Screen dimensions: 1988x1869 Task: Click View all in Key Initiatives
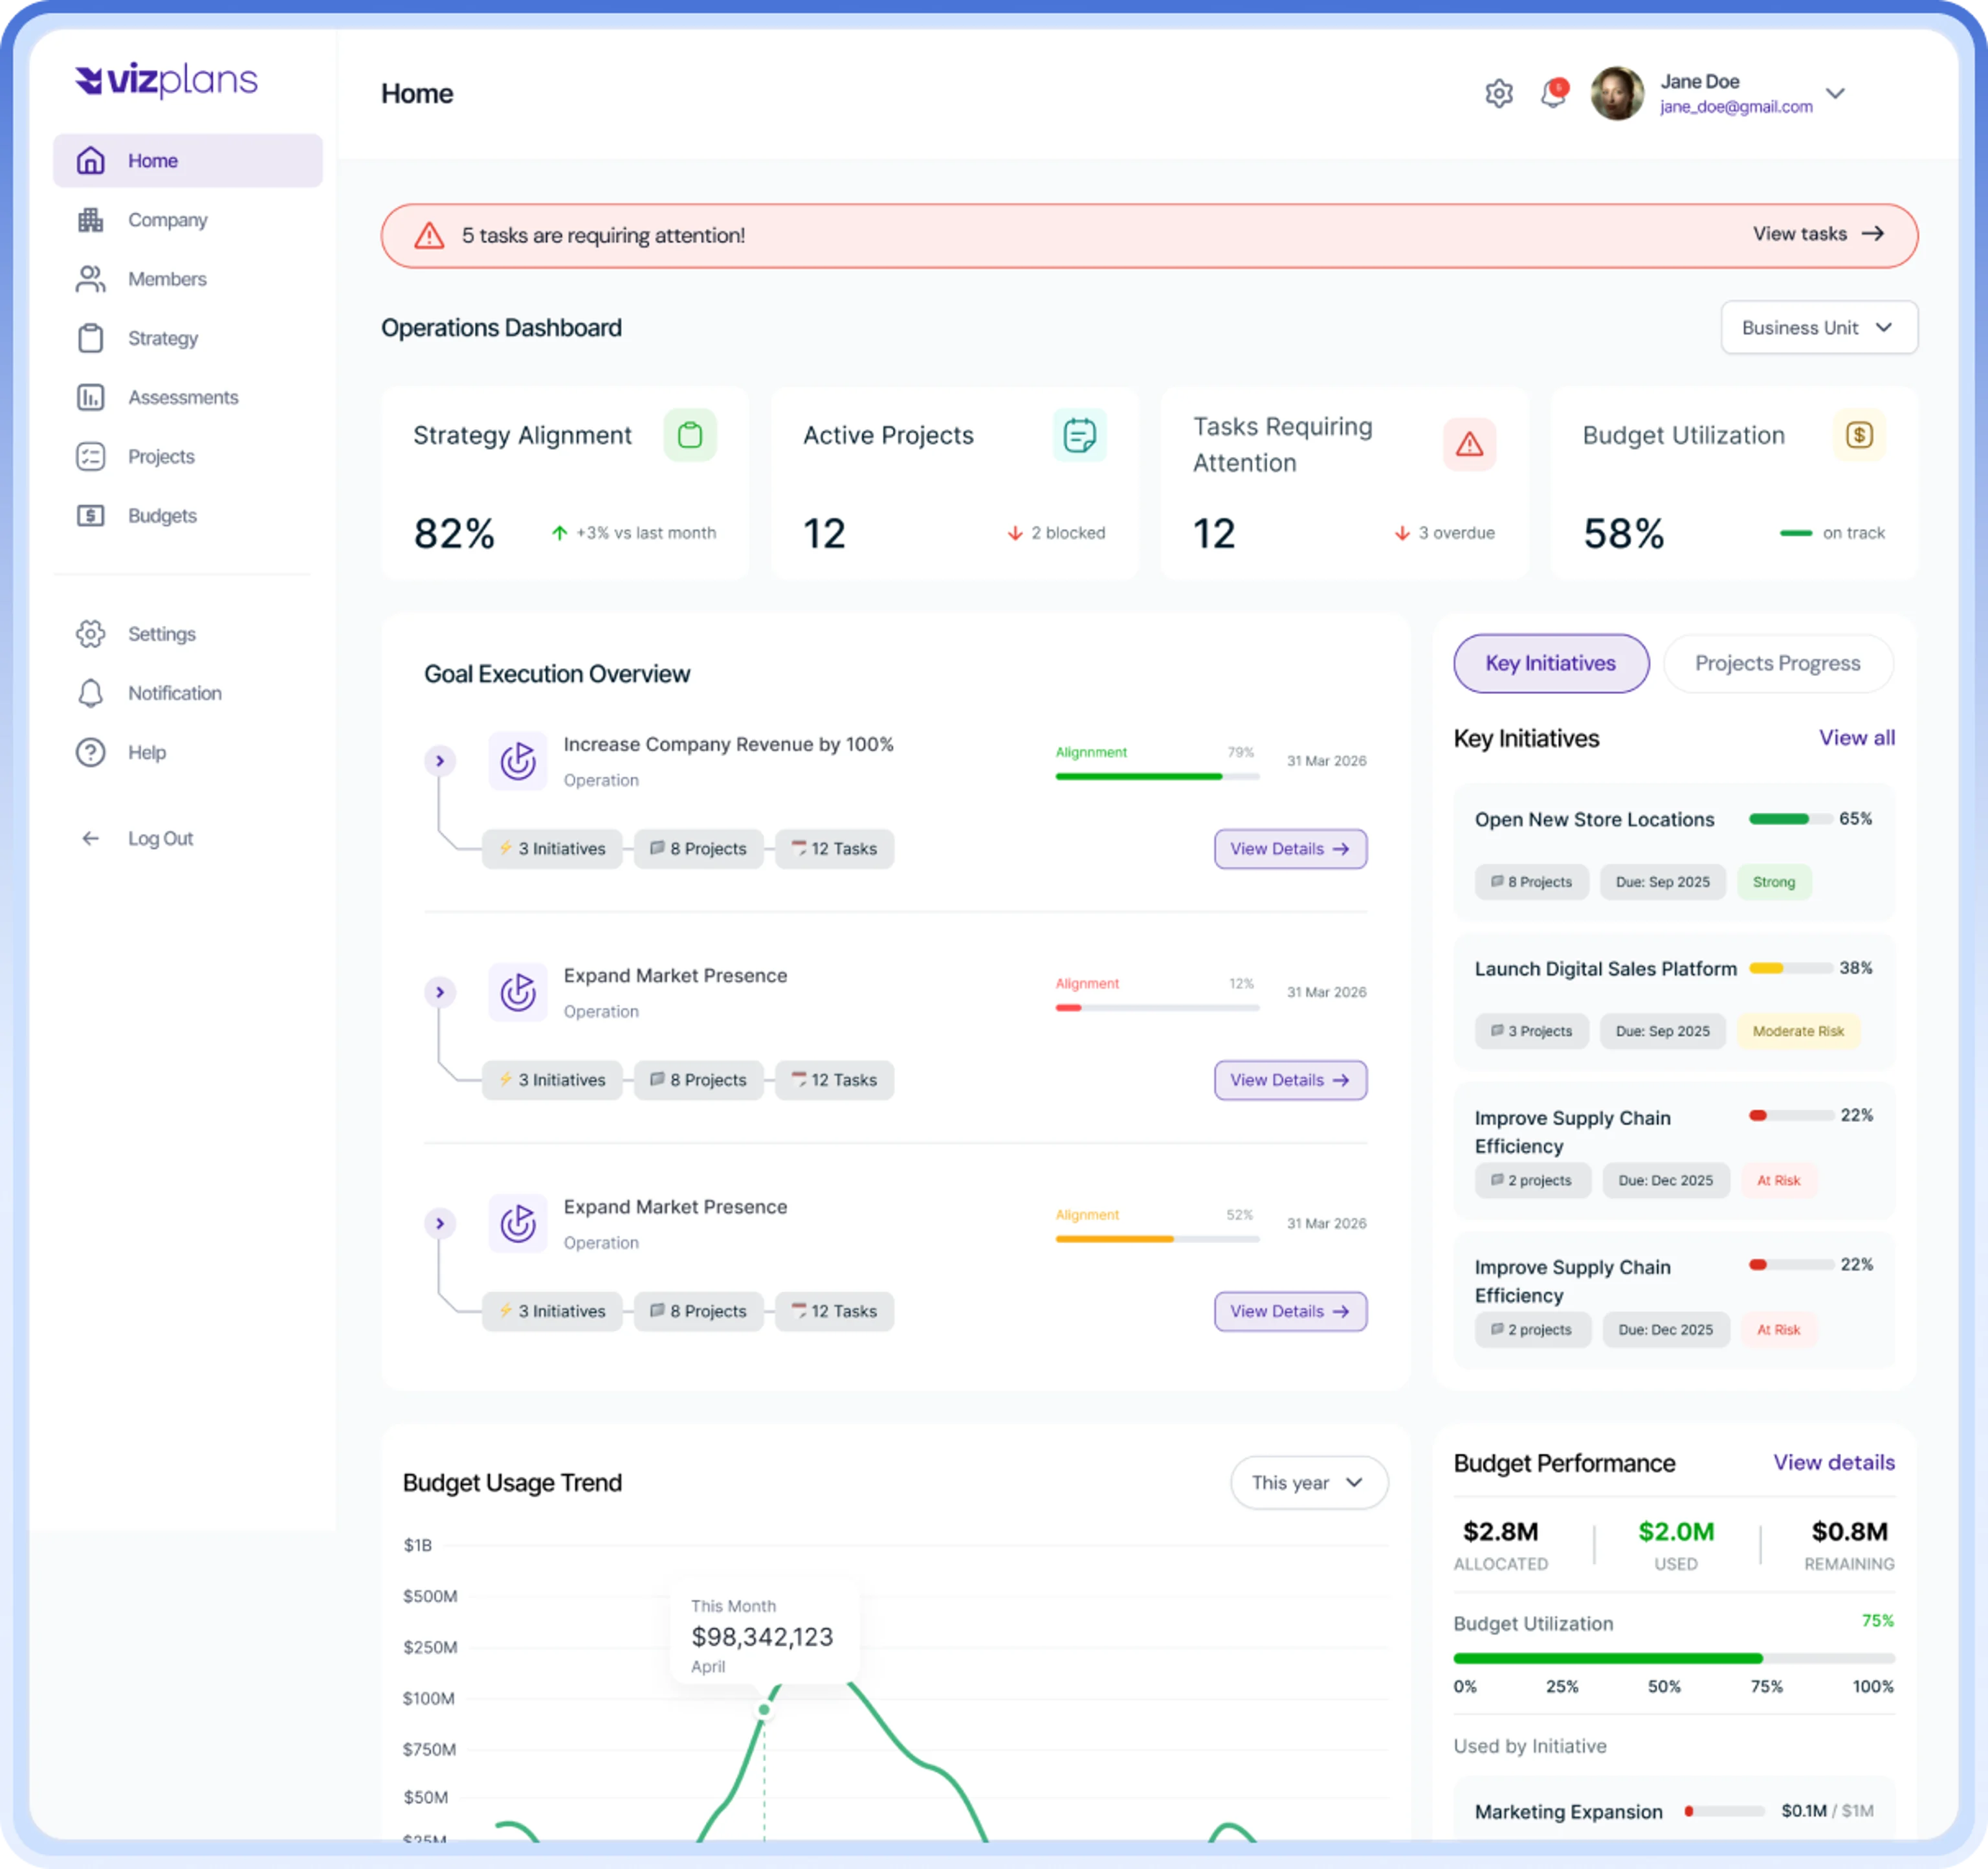(1856, 737)
